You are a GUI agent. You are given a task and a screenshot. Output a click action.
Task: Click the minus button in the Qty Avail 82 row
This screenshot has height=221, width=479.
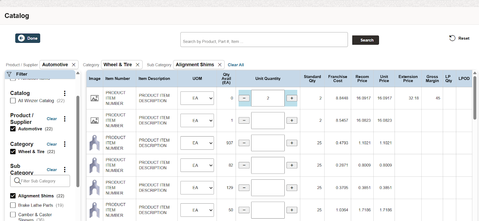tap(244, 165)
